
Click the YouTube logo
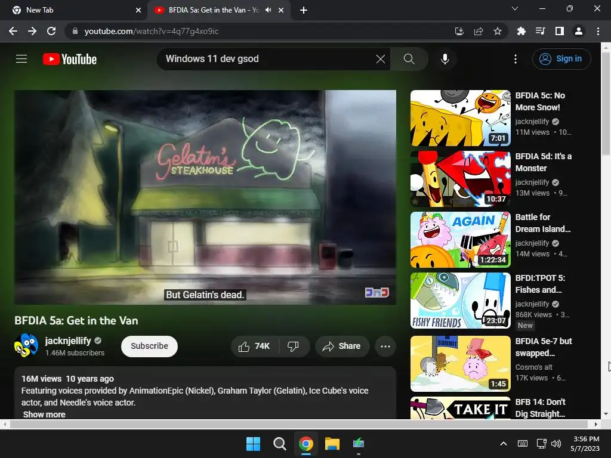70,59
